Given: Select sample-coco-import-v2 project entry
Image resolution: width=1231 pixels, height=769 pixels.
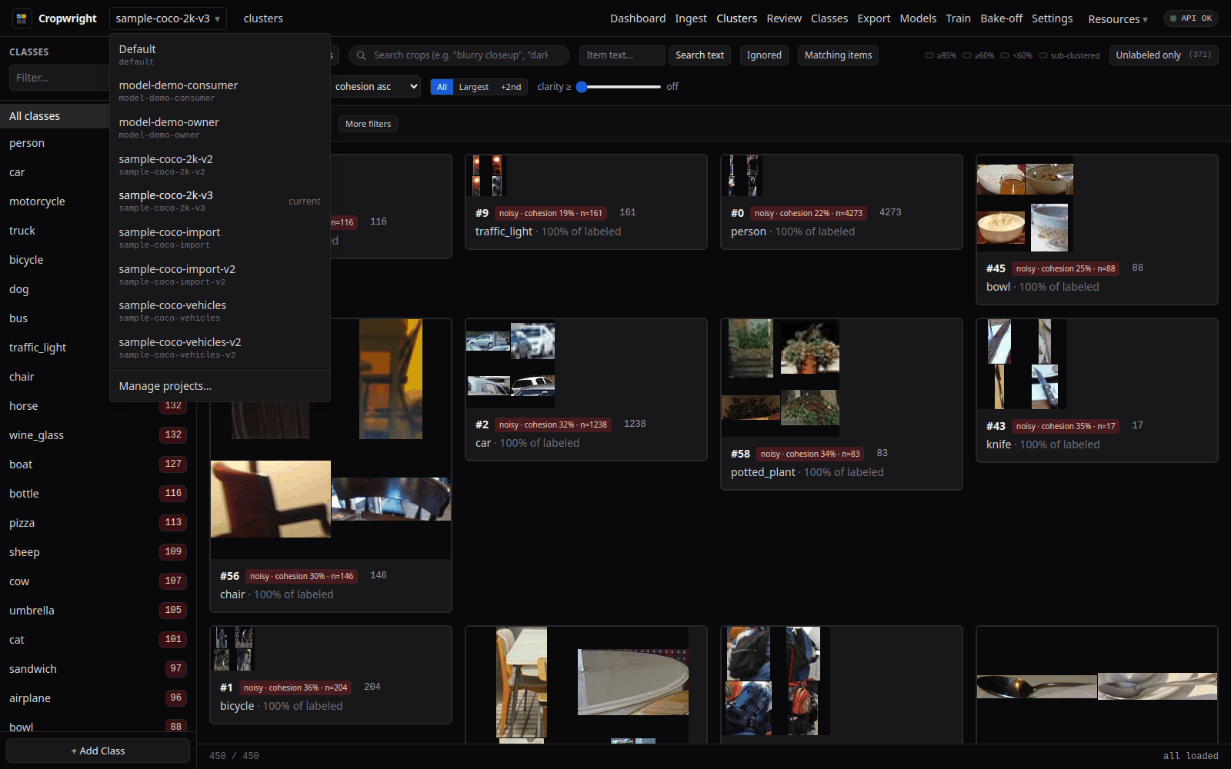Looking at the screenshot, I should tap(220, 275).
